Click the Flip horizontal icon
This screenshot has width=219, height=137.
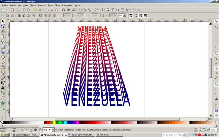pyautogui.click(x=29, y=15)
